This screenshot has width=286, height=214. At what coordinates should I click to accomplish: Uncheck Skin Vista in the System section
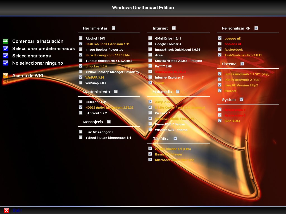[220, 120]
